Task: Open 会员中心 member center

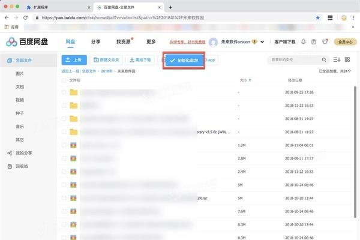Action: tap(346, 42)
